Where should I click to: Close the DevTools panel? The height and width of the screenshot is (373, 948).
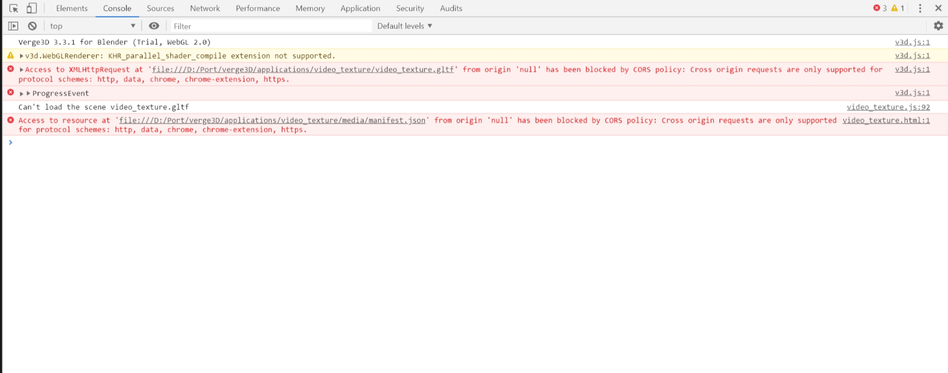[x=938, y=8]
